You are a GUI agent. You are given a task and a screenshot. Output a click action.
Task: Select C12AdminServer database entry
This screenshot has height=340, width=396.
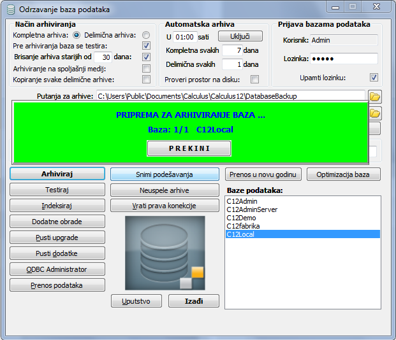(x=252, y=209)
